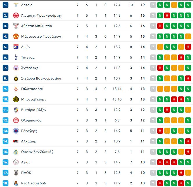The width and height of the screenshot is (193, 187).
Task: Click the Eintracht Frankfurt crest icon
Action: click(16, 15)
